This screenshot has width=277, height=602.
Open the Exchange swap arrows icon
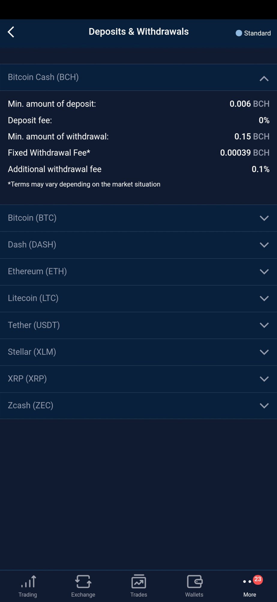tap(83, 582)
